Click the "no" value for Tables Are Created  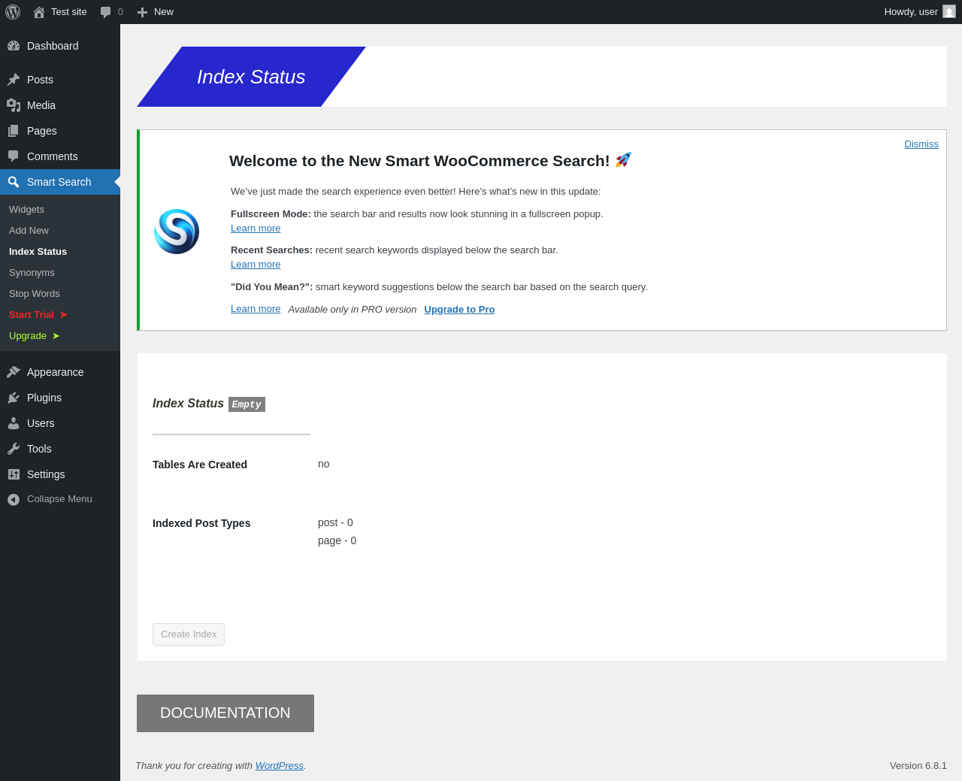(324, 464)
